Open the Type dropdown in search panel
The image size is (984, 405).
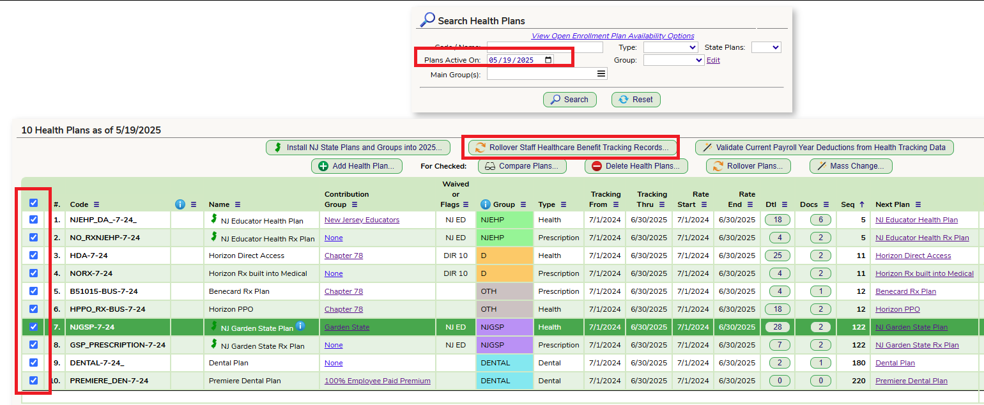tap(670, 47)
